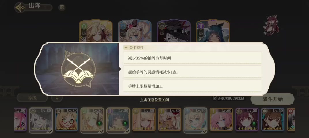Screen dimensions: 309x138
Task: Click the crossed swords book stage emblem
Action: [x=78, y=69]
